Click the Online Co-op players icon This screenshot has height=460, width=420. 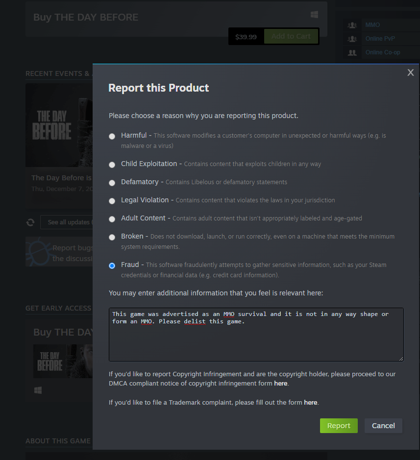click(352, 52)
